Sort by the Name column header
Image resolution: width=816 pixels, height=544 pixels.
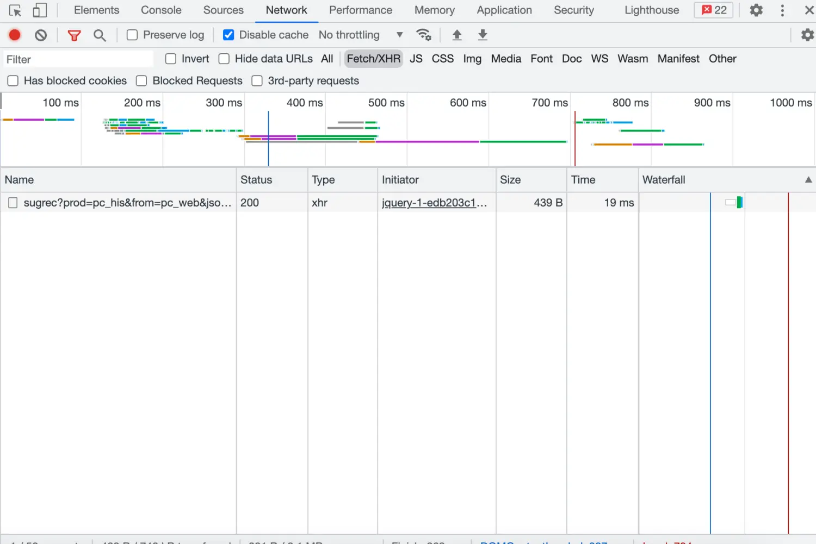tap(119, 180)
